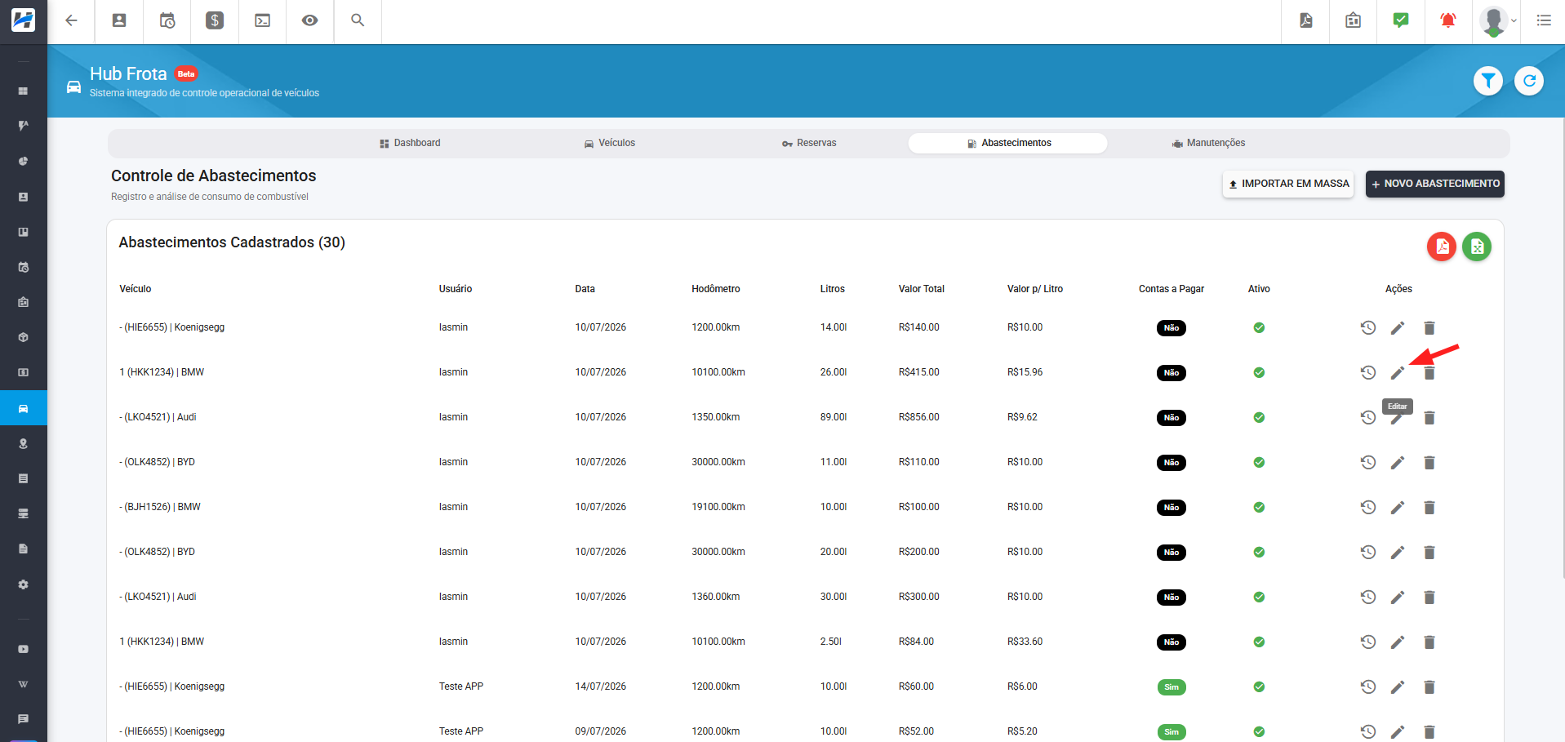Click the NOVO ABASTECIMENTO button
The image size is (1565, 742).
pos(1435,184)
